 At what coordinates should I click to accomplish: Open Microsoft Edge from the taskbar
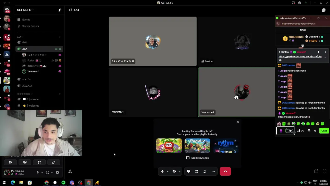point(13,183)
